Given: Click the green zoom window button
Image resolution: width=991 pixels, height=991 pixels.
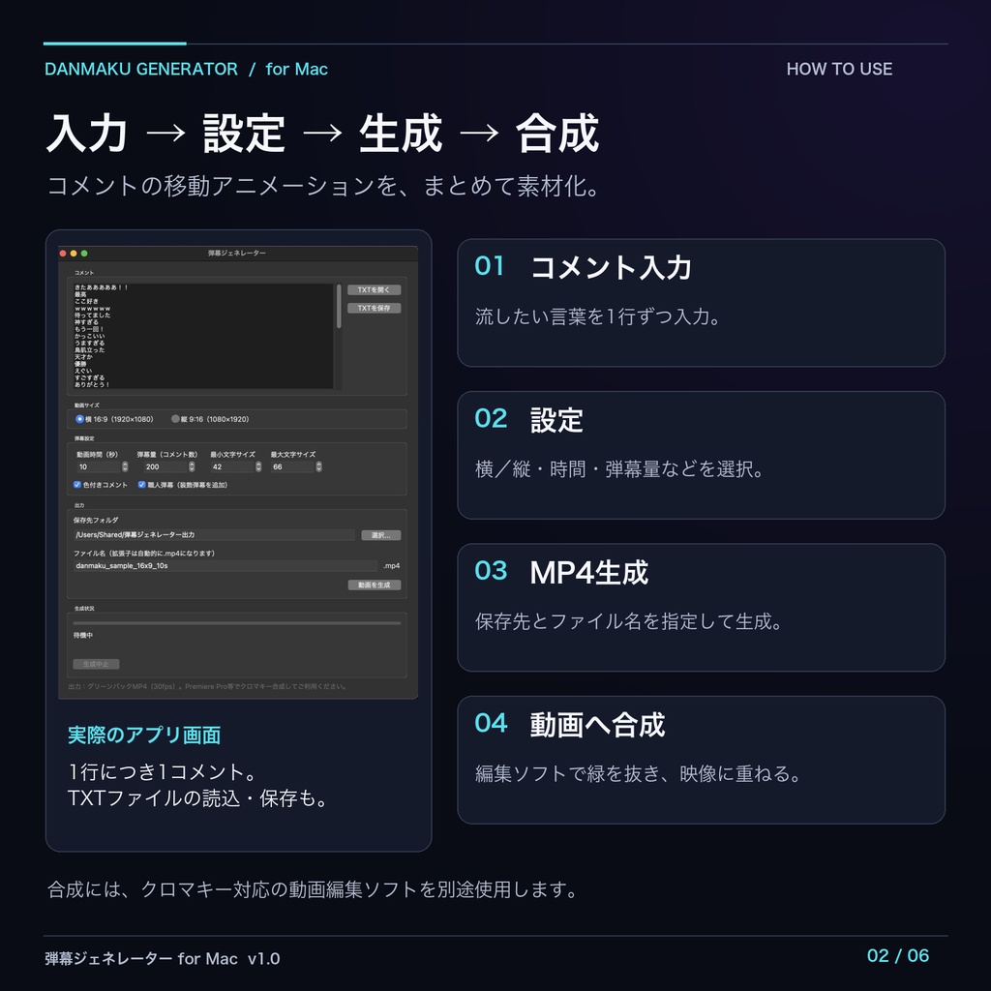Looking at the screenshot, I should (x=84, y=254).
